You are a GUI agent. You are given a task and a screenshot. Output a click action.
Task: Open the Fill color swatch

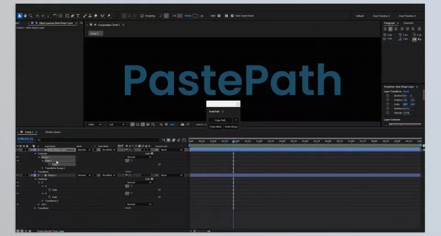coord(180,16)
